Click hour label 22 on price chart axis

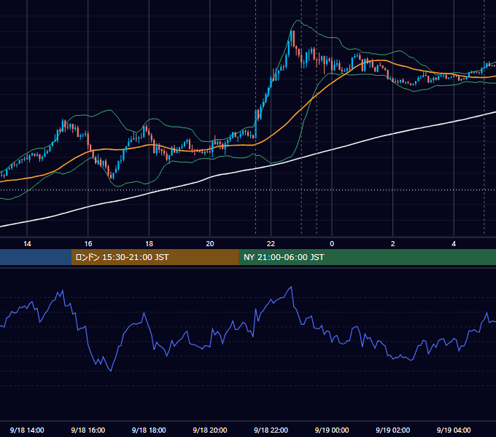[x=271, y=244]
